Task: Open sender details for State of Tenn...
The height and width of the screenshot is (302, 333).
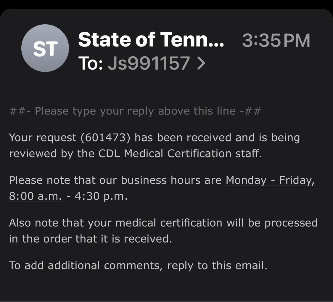Action: click(151, 40)
